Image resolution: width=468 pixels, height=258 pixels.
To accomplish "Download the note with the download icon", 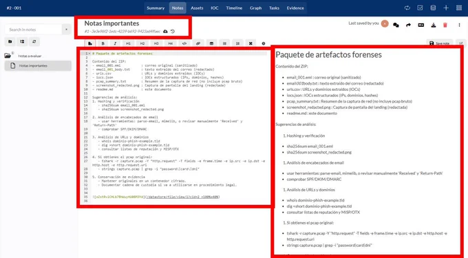I will [x=434, y=25].
